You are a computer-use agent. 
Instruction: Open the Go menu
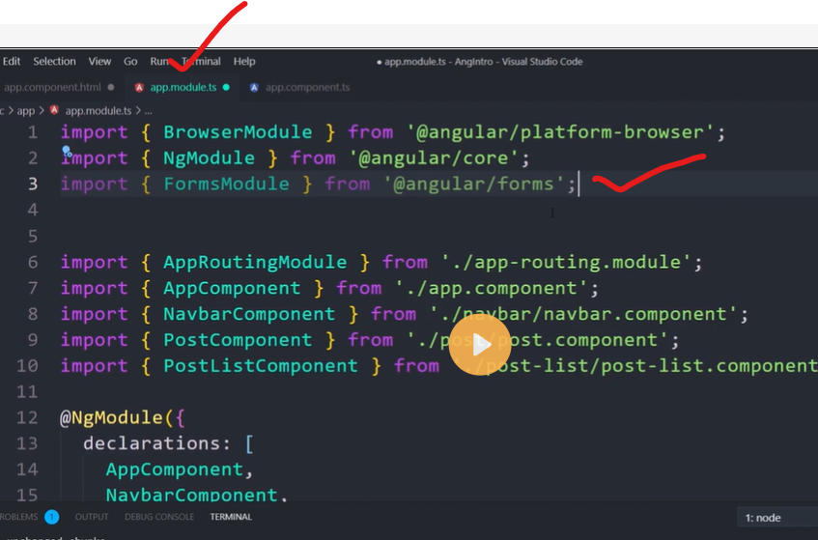pyautogui.click(x=130, y=61)
